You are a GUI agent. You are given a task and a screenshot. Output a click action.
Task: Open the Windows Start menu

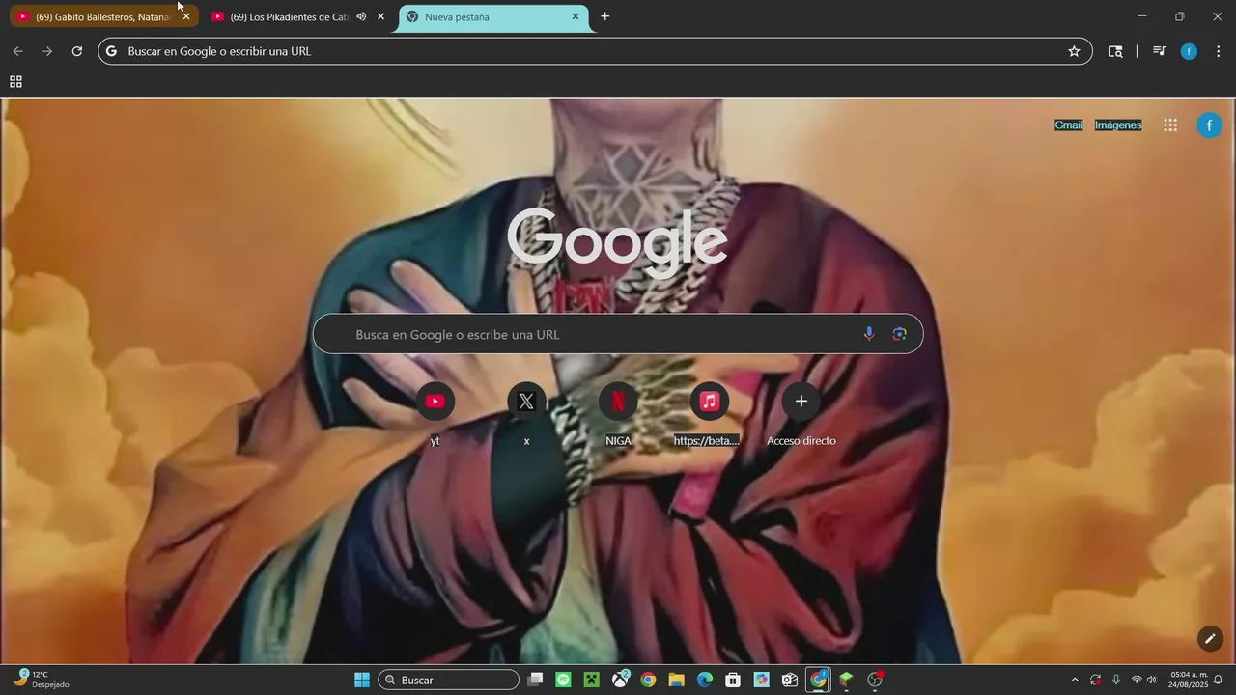tap(361, 680)
